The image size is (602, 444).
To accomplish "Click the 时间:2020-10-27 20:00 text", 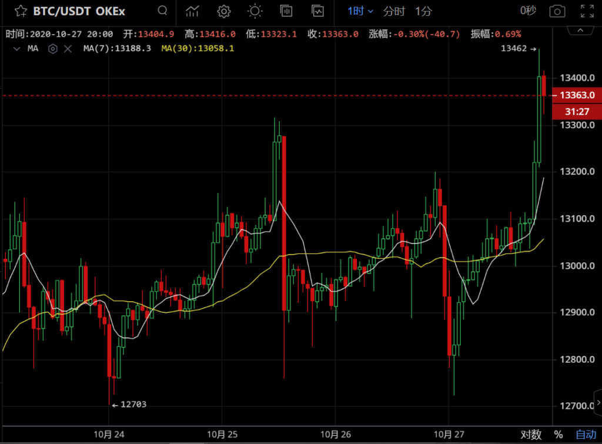I will point(59,34).
